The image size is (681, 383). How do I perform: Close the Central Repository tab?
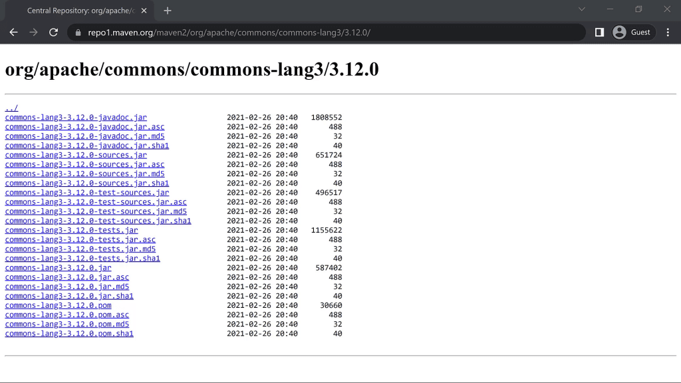click(x=144, y=11)
